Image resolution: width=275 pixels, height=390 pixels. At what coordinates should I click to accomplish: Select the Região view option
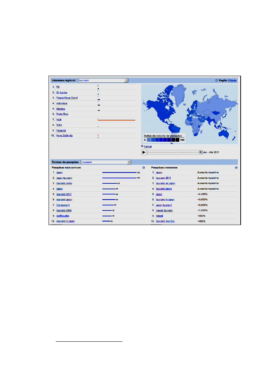pyautogui.click(x=223, y=80)
